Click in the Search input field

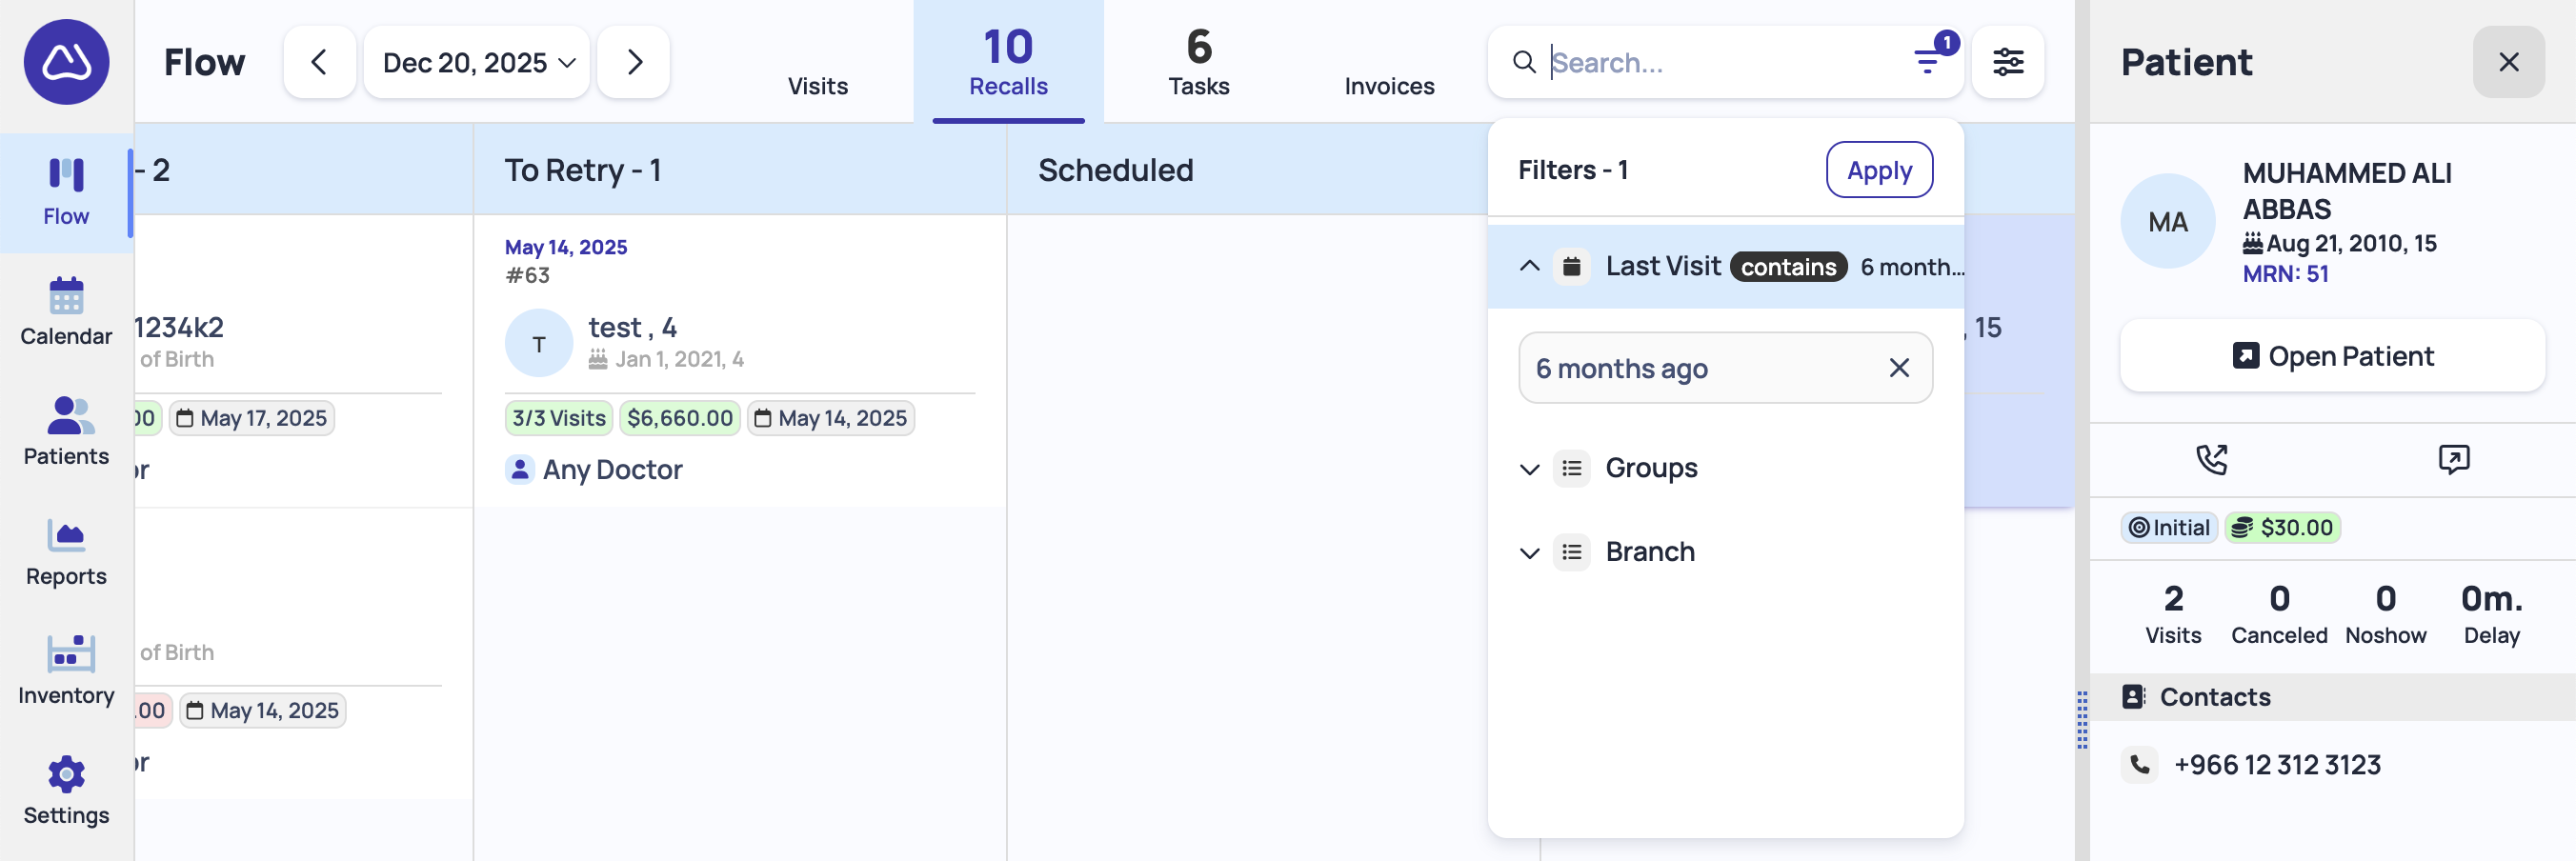(x=1720, y=62)
